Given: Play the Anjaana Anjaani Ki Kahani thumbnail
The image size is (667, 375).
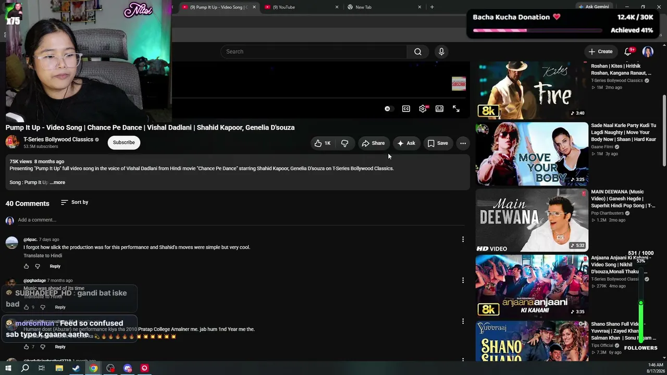Looking at the screenshot, I should 532,286.
